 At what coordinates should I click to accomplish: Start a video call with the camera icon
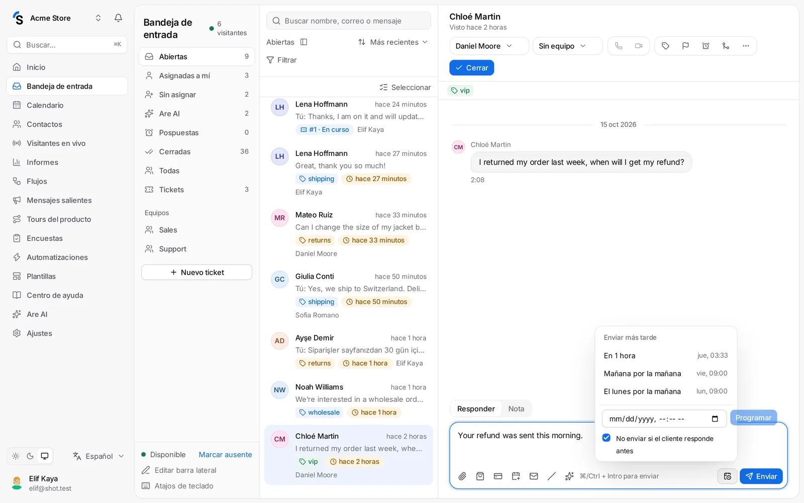click(x=639, y=46)
